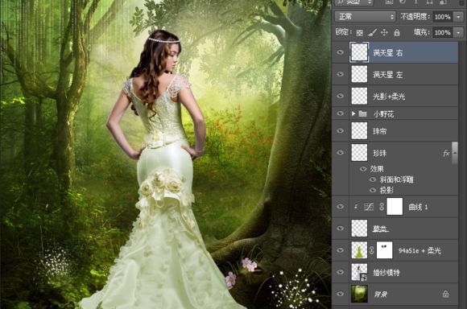The image size is (467, 309).
Task: Select the 背景 layer thumbnail
Action: (359, 294)
